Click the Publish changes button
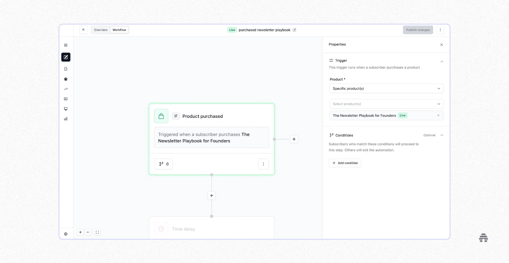 pyautogui.click(x=418, y=30)
